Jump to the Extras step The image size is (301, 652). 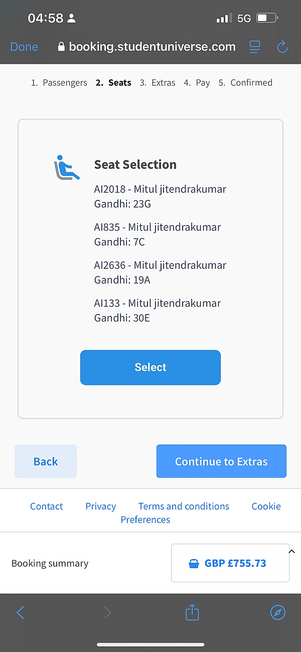(x=158, y=83)
